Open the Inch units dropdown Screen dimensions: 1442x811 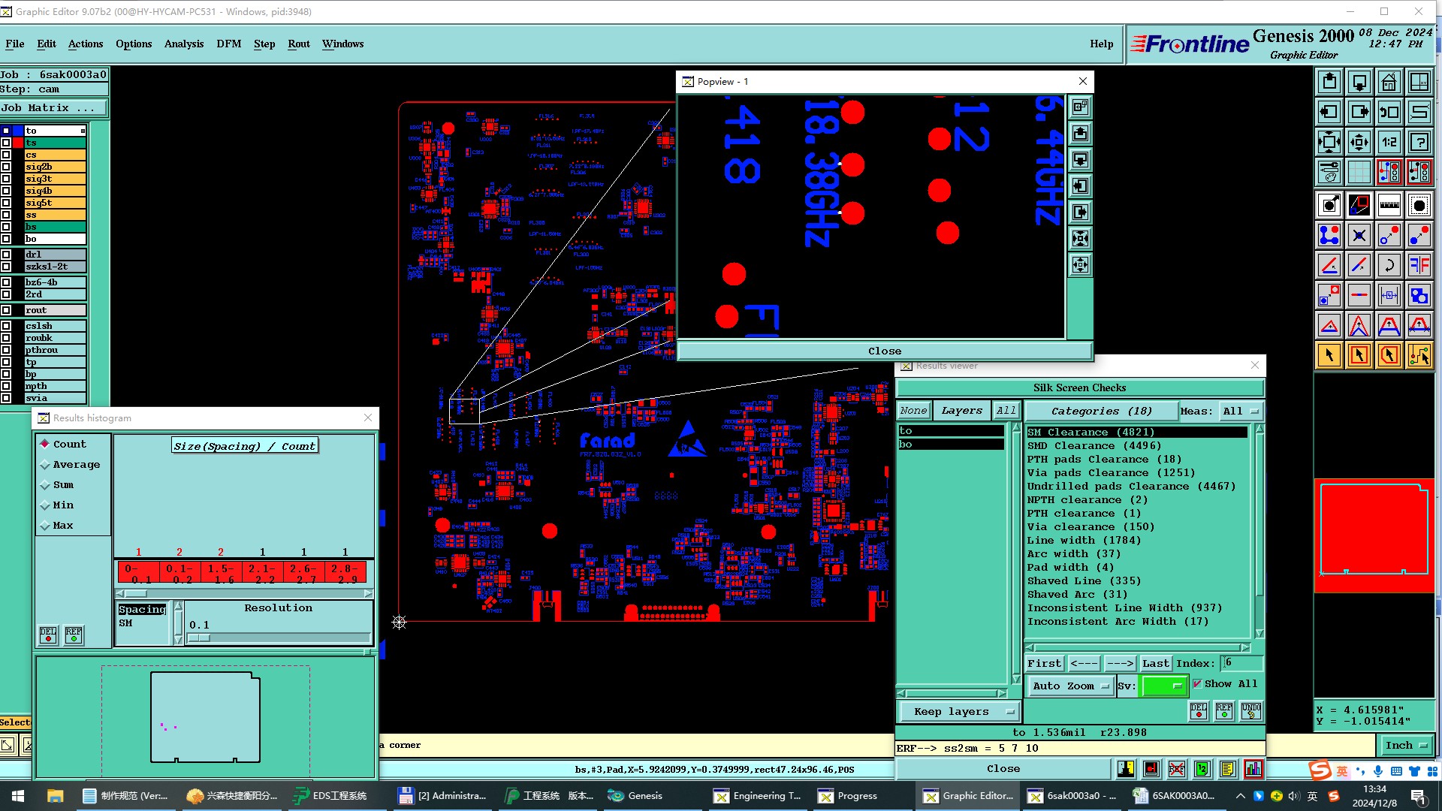[x=1405, y=745]
